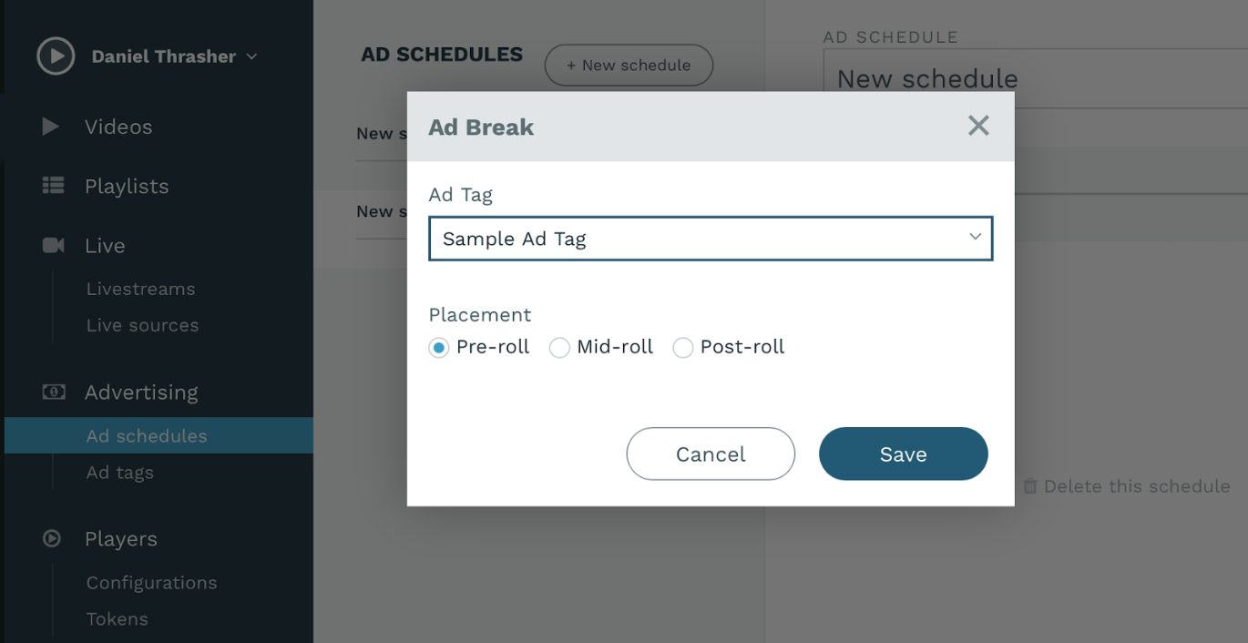Screen dimensions: 1248x643
Task: Click Daniel Thrasher's avatar icon
Action: click(x=55, y=56)
